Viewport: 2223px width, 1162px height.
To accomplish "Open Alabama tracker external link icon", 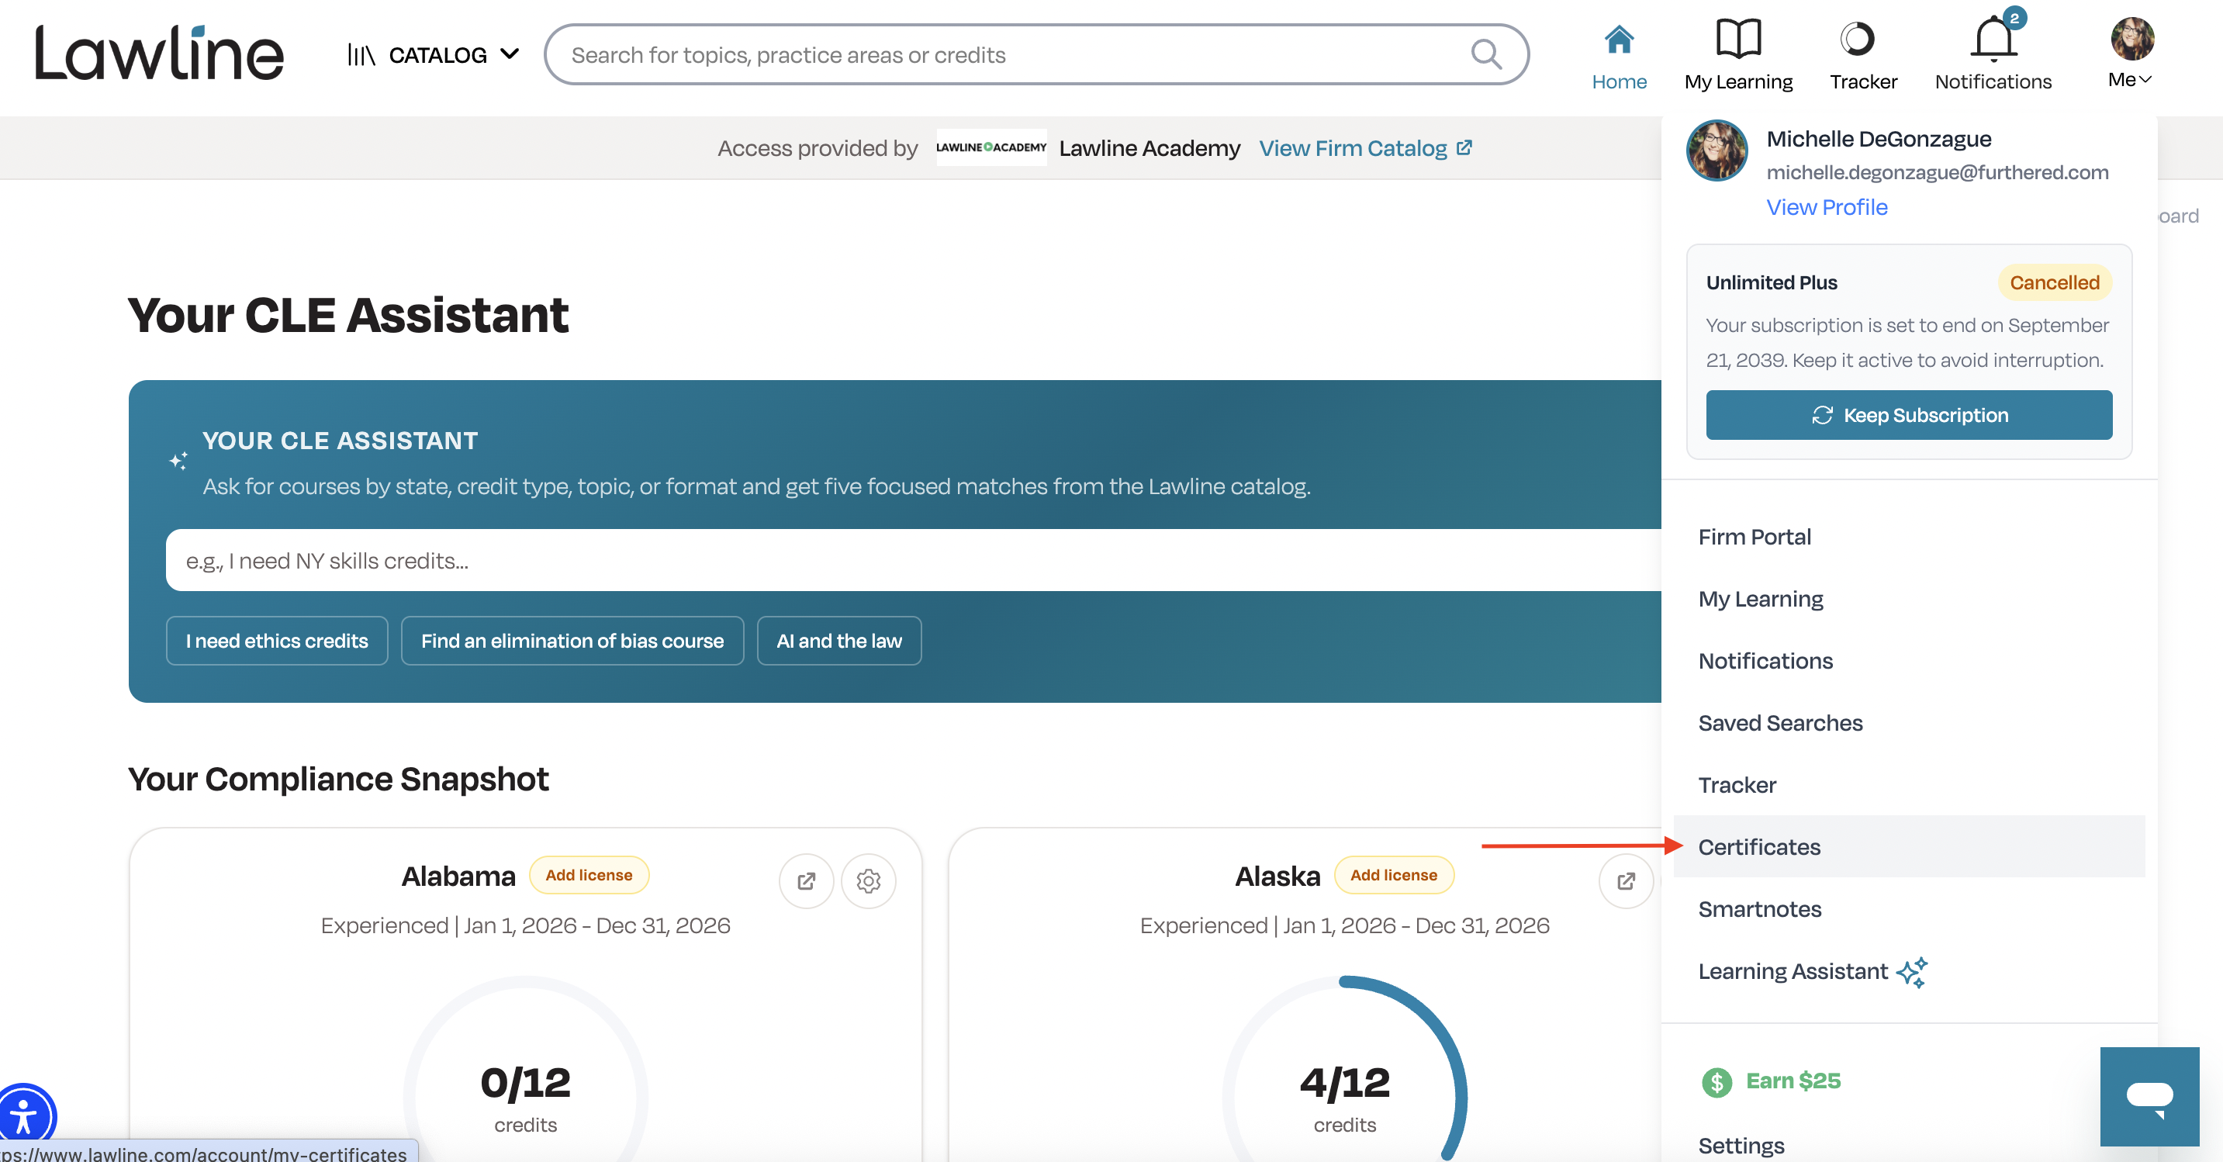I will (806, 880).
